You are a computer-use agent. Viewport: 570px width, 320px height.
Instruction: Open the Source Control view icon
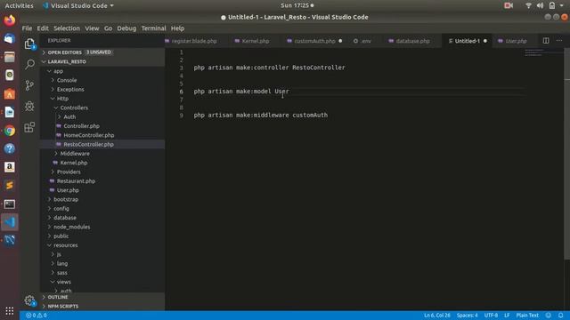(29, 85)
